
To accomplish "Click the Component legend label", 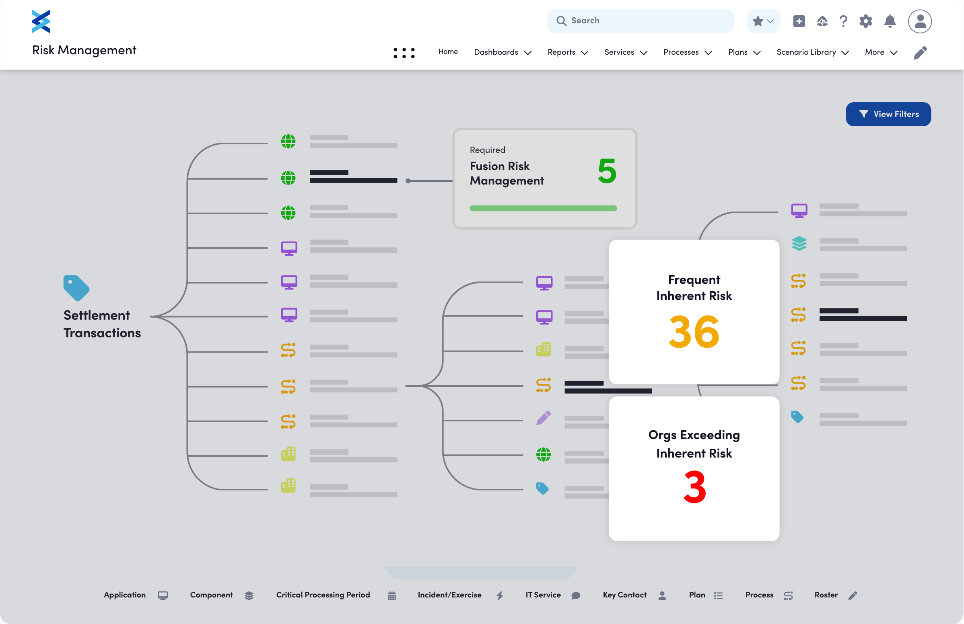I will coord(212,595).
